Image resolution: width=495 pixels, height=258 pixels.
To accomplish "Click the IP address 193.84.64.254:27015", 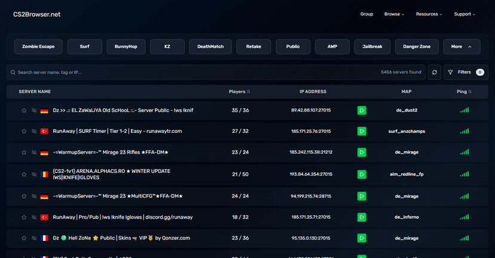I will coord(311,175).
